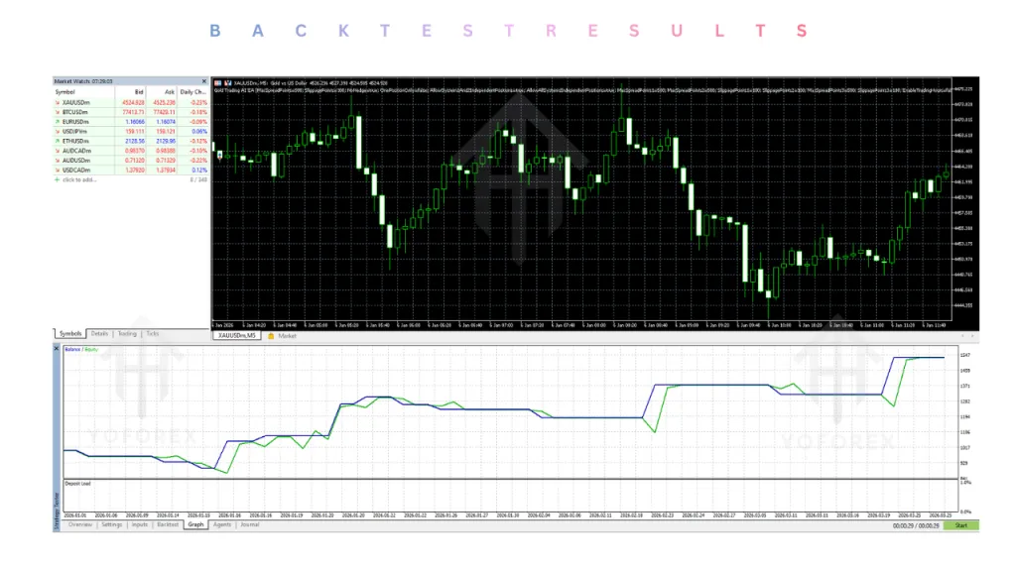1016x571 pixels.
Task: Click the chart depth-of-market icon
Action: [228, 83]
